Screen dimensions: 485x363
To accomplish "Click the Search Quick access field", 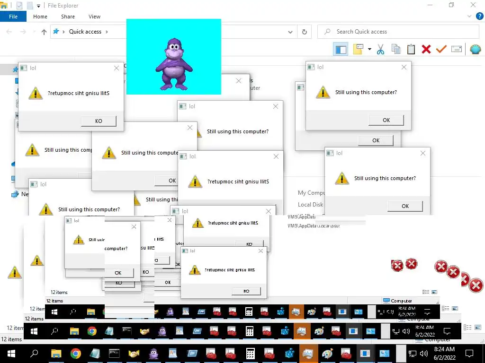I will [x=398, y=32].
